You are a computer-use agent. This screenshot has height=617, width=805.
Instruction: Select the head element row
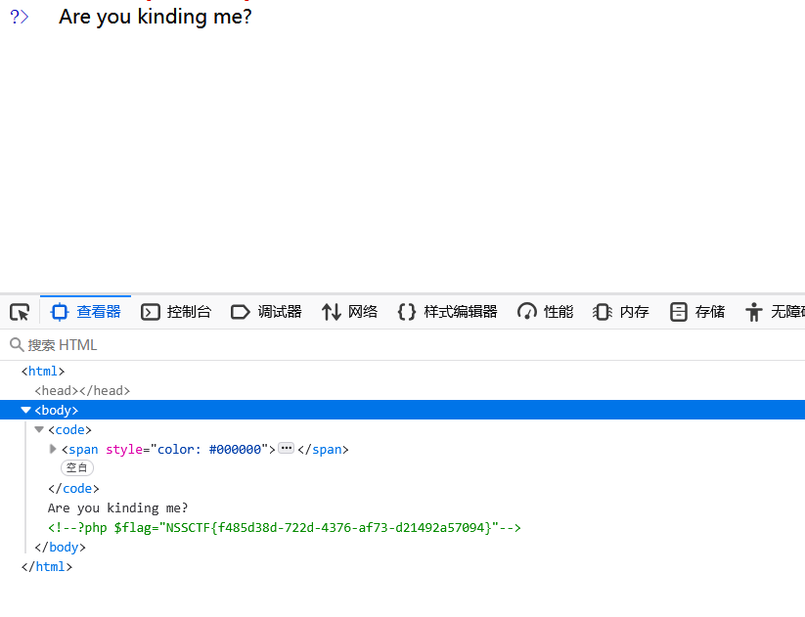pyautogui.click(x=403, y=390)
